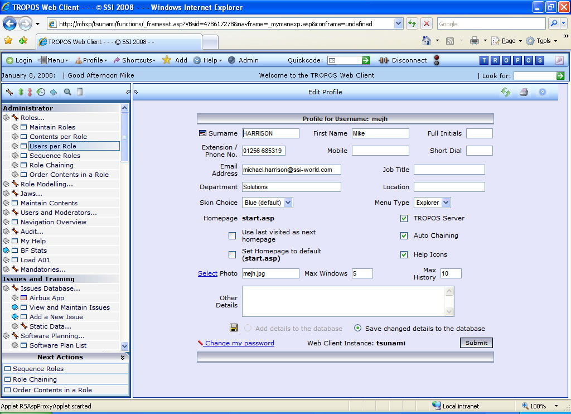Click the floppy disk save icon
571x414 pixels.
(x=234, y=328)
